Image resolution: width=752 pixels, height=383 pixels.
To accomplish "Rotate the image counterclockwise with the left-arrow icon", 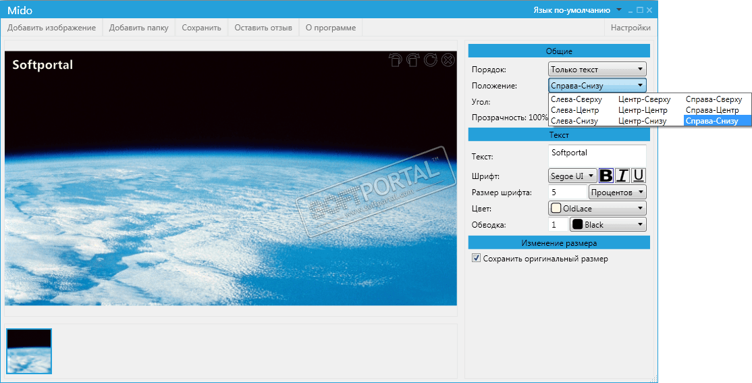I will (x=395, y=59).
